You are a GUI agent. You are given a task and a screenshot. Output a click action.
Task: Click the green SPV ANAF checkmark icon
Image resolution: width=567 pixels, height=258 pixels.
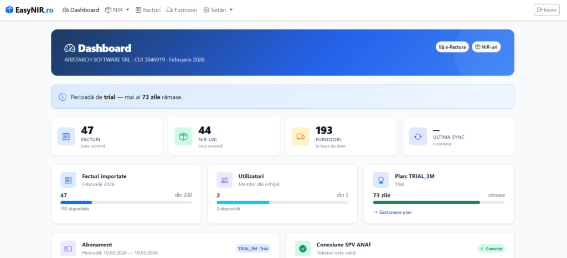click(303, 248)
